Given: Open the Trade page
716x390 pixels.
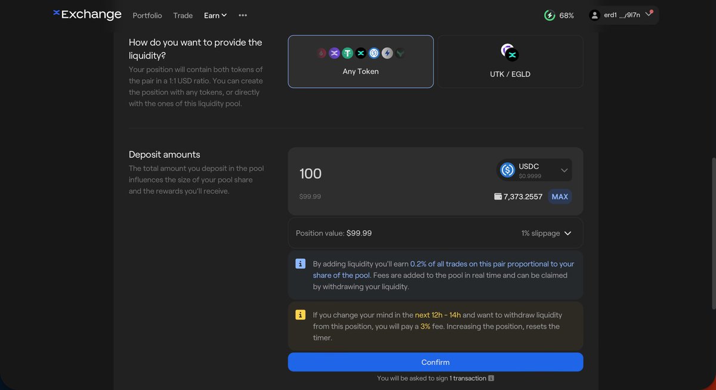Looking at the screenshot, I should coord(183,16).
